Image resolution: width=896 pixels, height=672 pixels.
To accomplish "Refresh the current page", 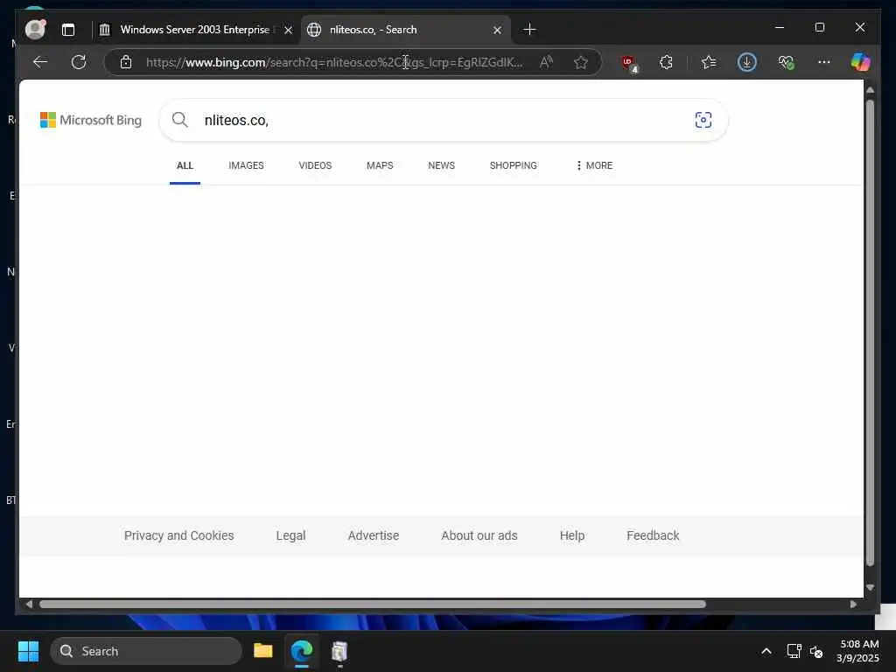I will [x=79, y=62].
